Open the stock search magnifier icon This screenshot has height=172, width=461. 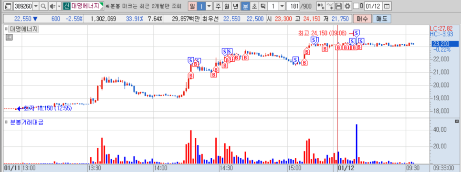[43, 6]
